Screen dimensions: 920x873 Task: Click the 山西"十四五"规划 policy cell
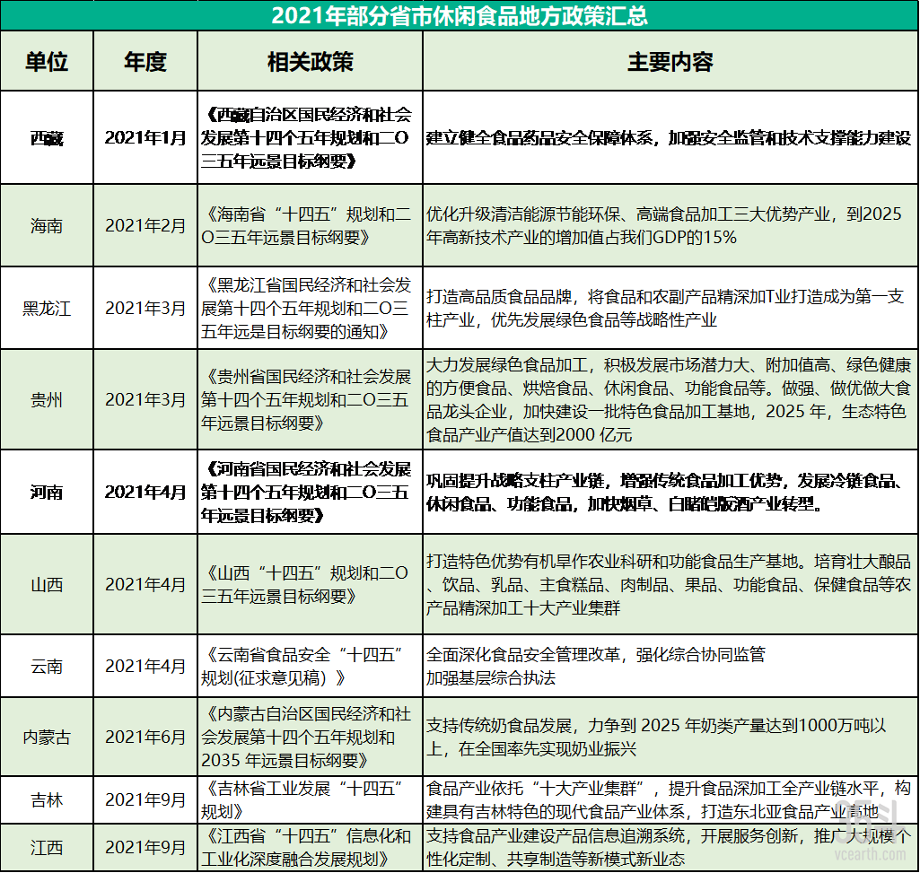[x=310, y=584]
